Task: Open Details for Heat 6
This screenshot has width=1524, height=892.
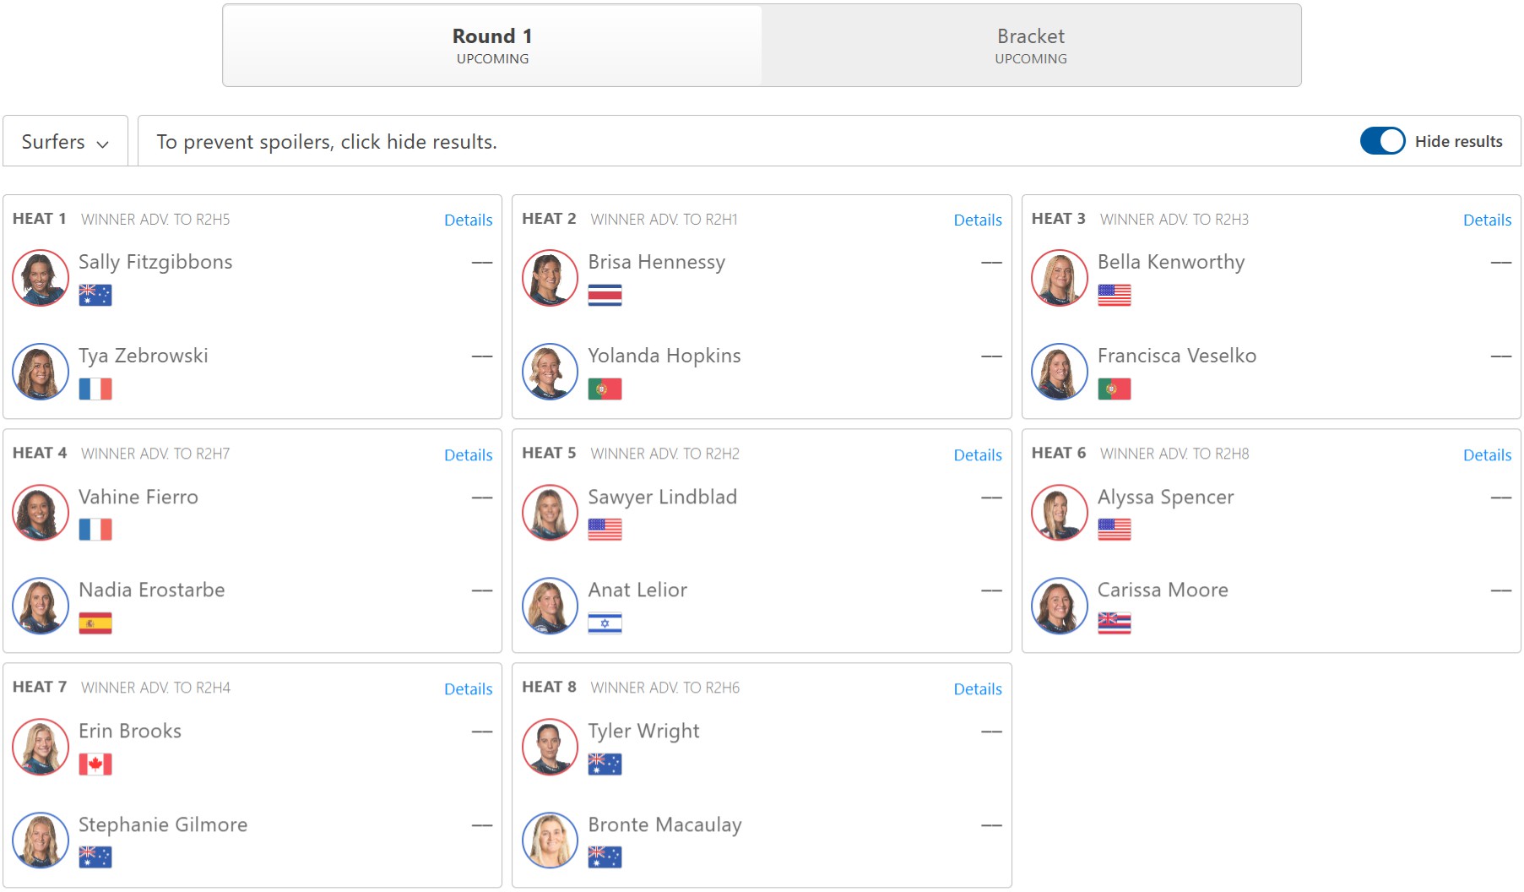Action: (1486, 454)
